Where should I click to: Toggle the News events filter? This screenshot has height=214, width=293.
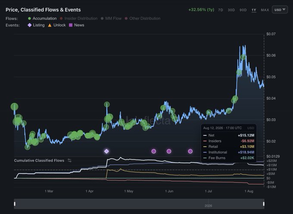click(77, 25)
